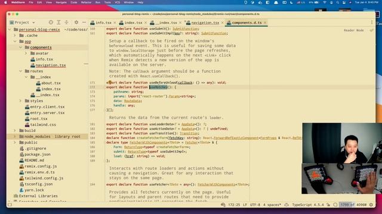Image resolution: width=382 pixels, height=214 pixels.
Task: Open the Refactor menu
Action: tap(86, 2)
